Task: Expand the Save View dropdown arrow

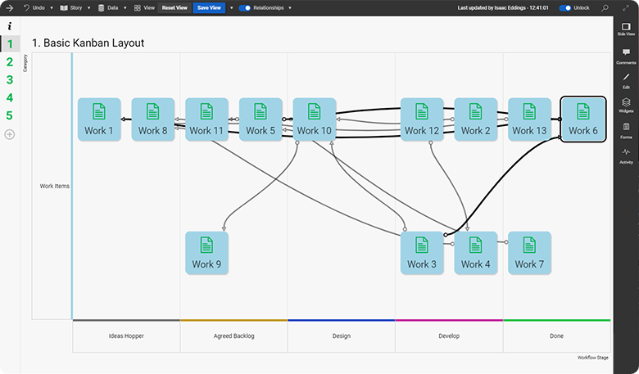Action: click(232, 7)
